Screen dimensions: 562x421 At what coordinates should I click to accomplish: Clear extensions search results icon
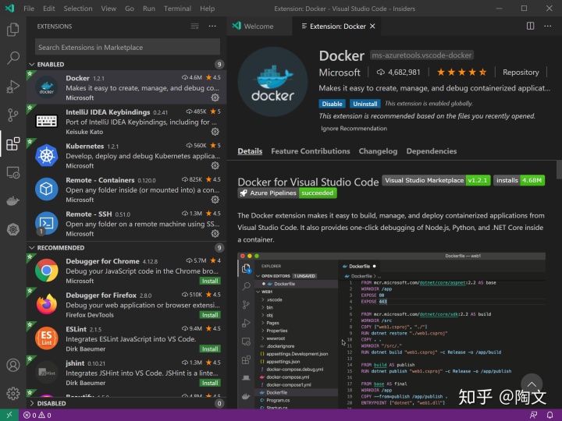194,27
